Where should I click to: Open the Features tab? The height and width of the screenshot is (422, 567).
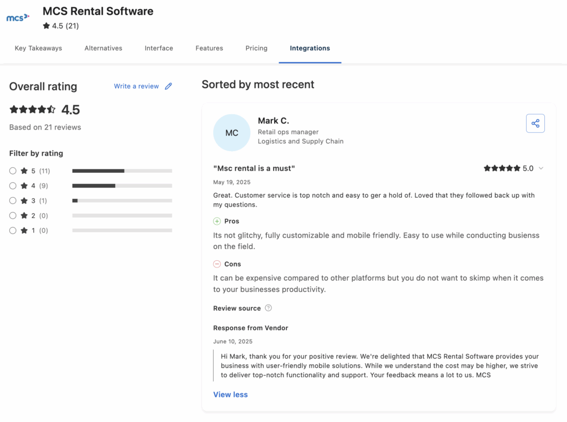pyautogui.click(x=209, y=48)
